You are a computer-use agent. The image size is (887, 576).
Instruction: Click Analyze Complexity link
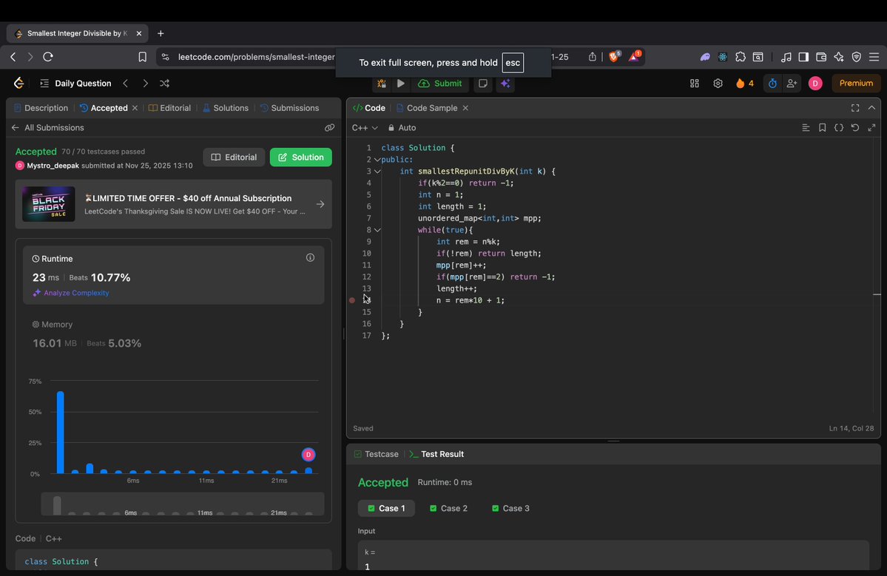[71, 293]
